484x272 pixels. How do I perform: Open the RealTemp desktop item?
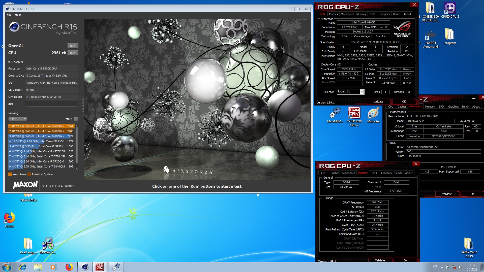click(28, 243)
